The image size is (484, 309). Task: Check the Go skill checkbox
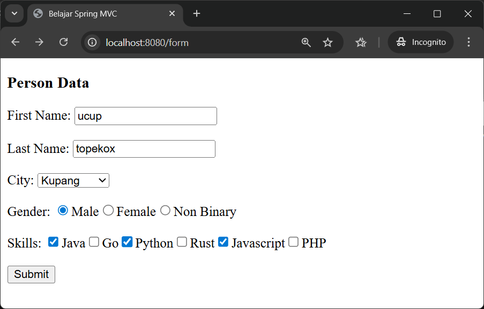[x=94, y=242]
